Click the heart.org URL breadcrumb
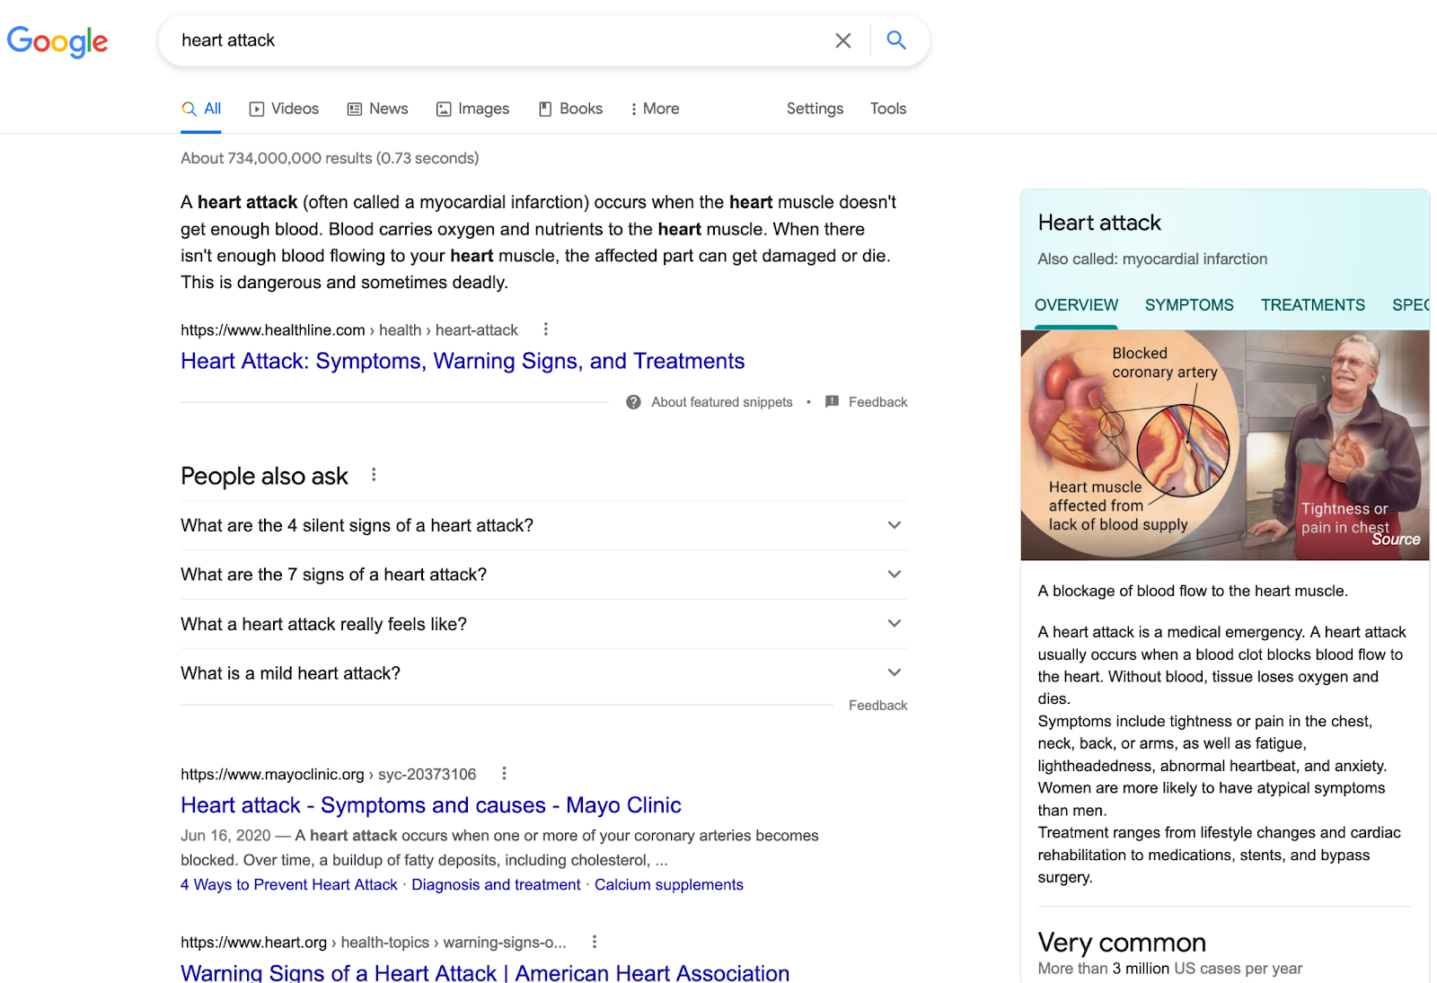The width and height of the screenshot is (1437, 983). (x=374, y=943)
